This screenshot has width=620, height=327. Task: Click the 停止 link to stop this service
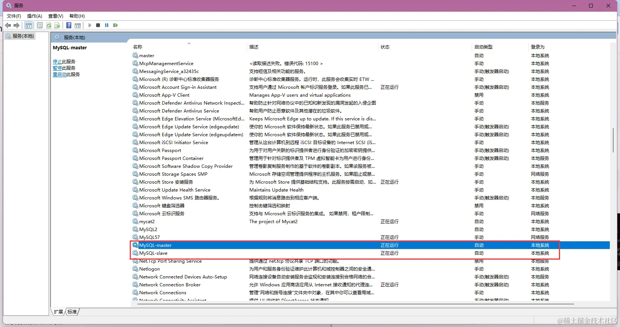point(57,61)
